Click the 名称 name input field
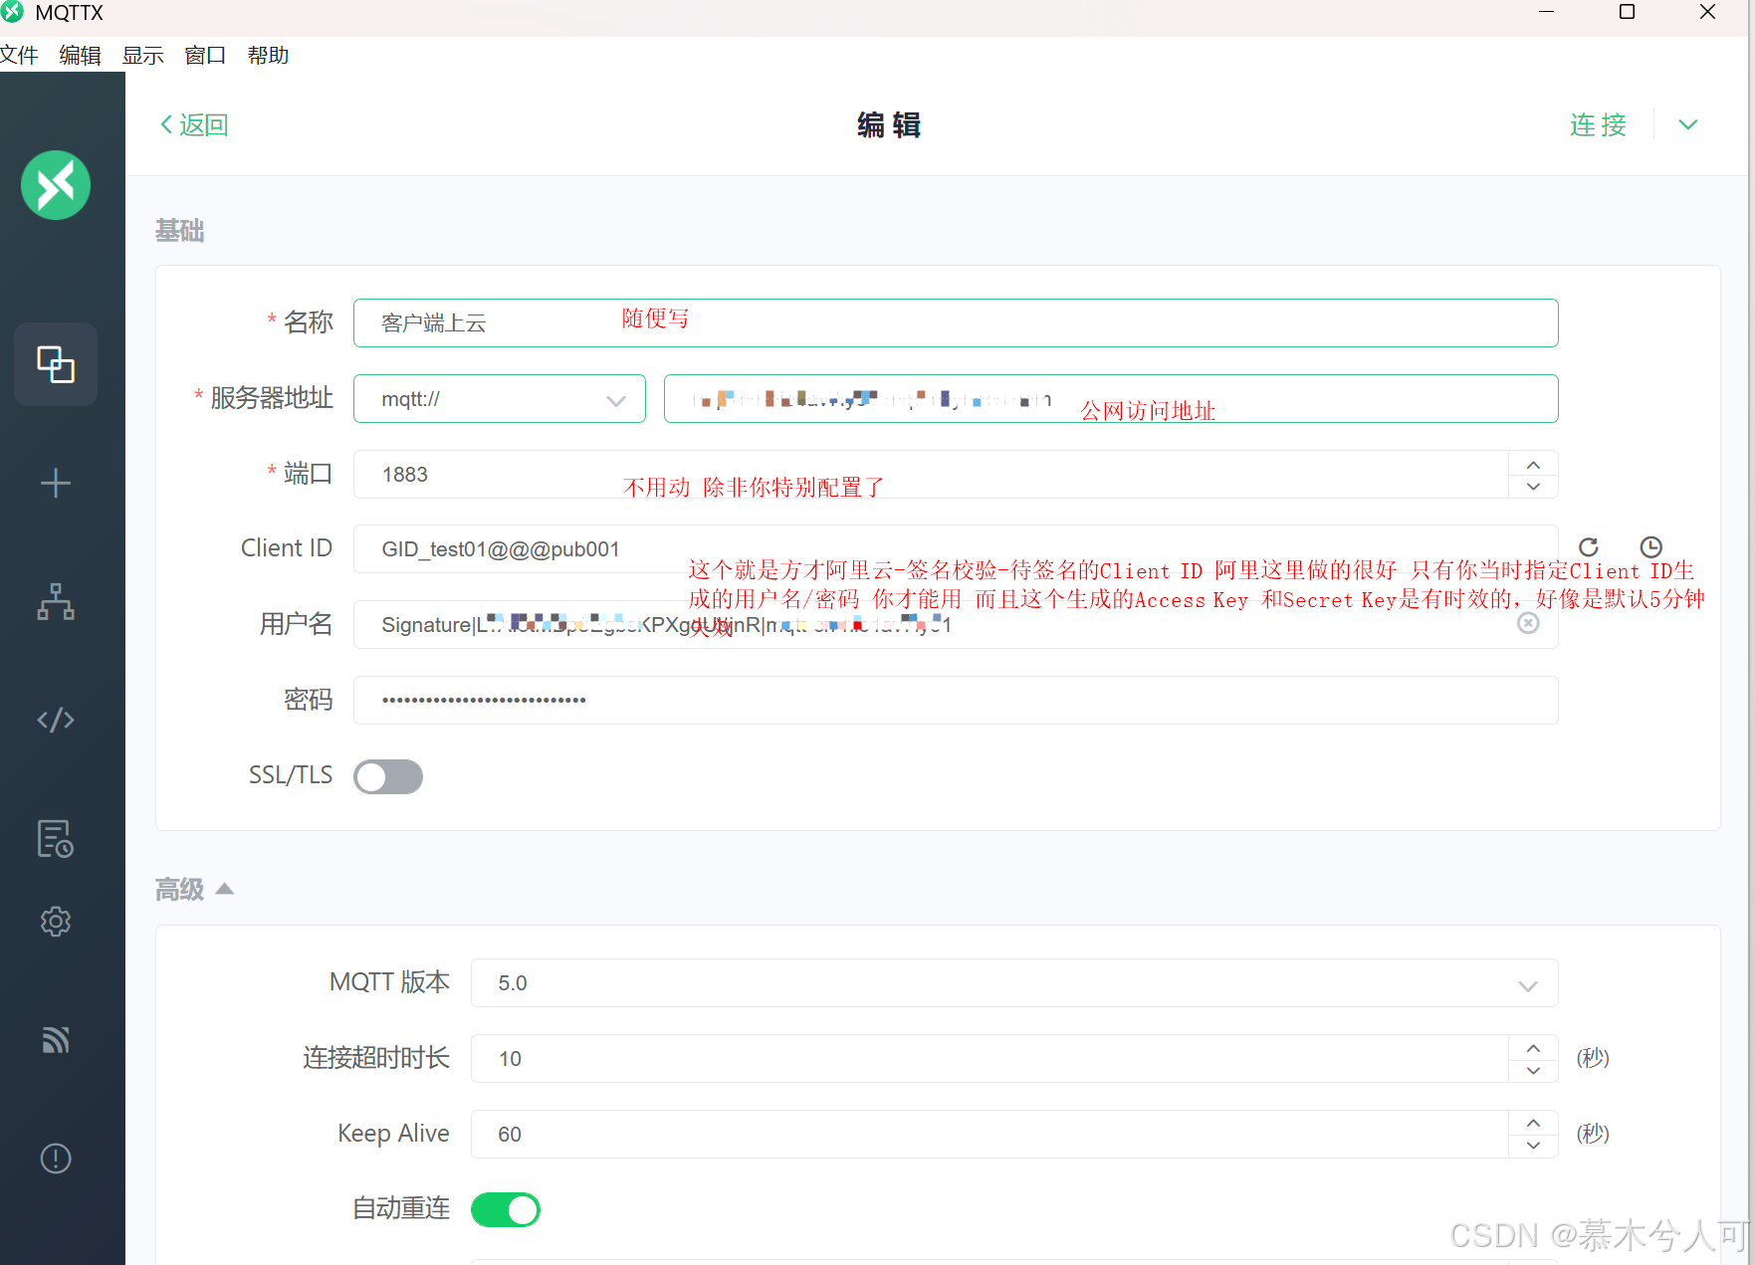Screen dimensions: 1755x1265 (x=956, y=323)
